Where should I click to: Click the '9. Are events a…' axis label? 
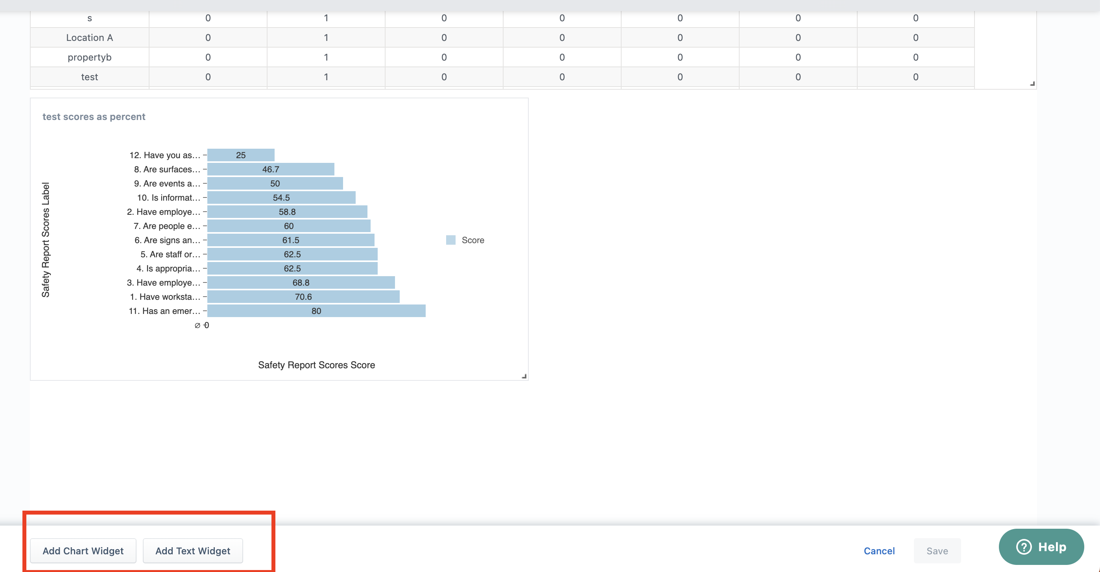tap(167, 183)
